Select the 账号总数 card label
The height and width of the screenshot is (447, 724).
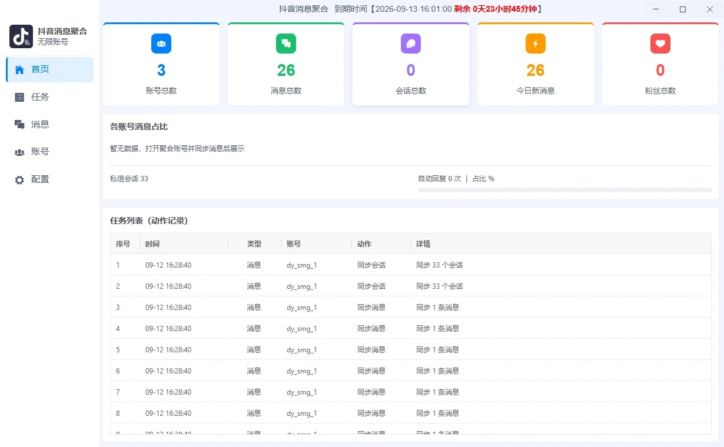coord(161,91)
